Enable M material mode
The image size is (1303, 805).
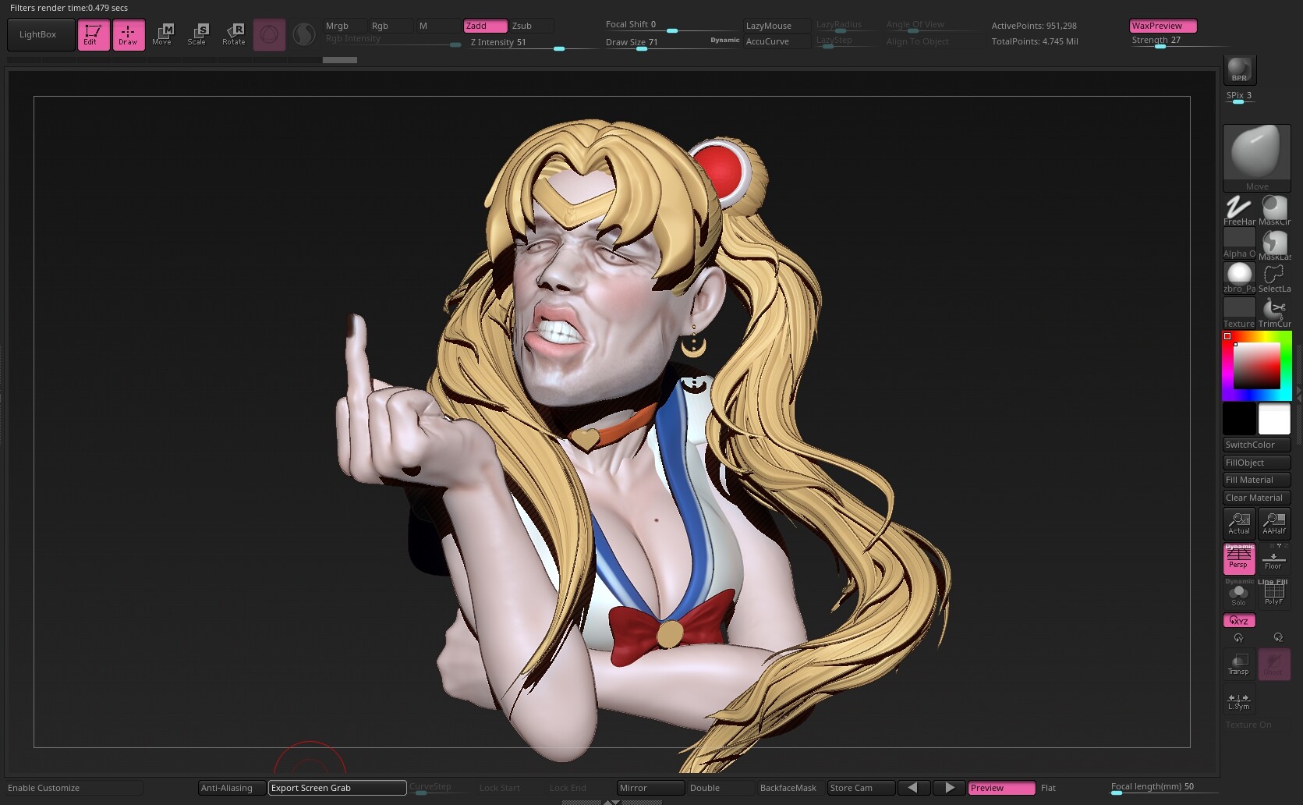[438, 26]
